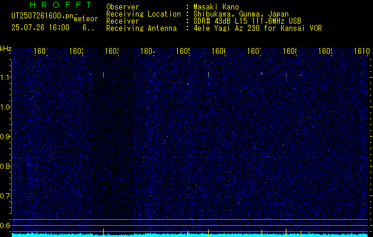Viewport: 373px width, 237px height.
Task: Click the 1604 time axis label
Action: pos(148,51)
